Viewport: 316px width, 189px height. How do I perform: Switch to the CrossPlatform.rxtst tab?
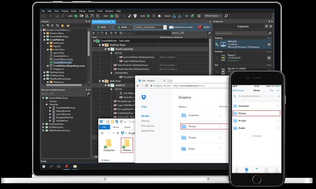click(x=102, y=22)
